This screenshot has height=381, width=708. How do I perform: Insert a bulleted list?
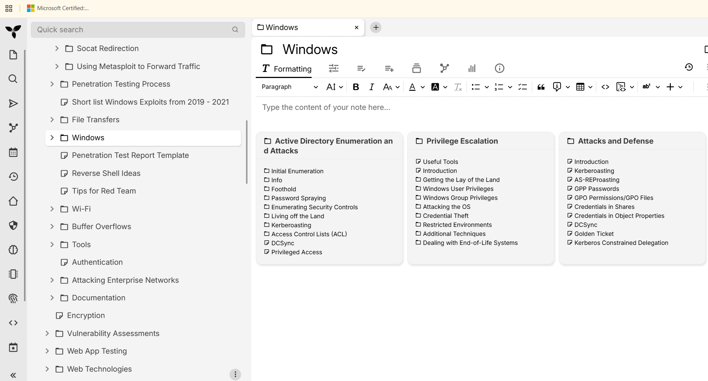click(x=475, y=87)
